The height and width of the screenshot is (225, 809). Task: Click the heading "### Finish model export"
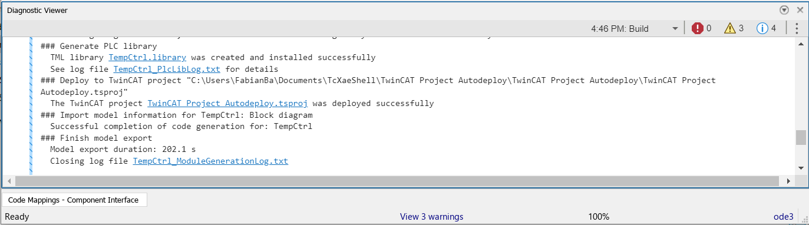(x=96, y=138)
